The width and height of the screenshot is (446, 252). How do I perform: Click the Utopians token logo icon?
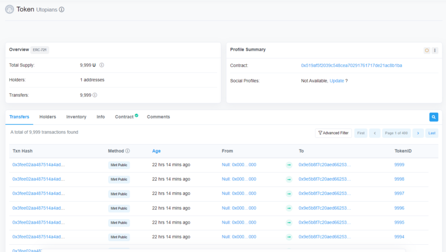click(x=9, y=9)
